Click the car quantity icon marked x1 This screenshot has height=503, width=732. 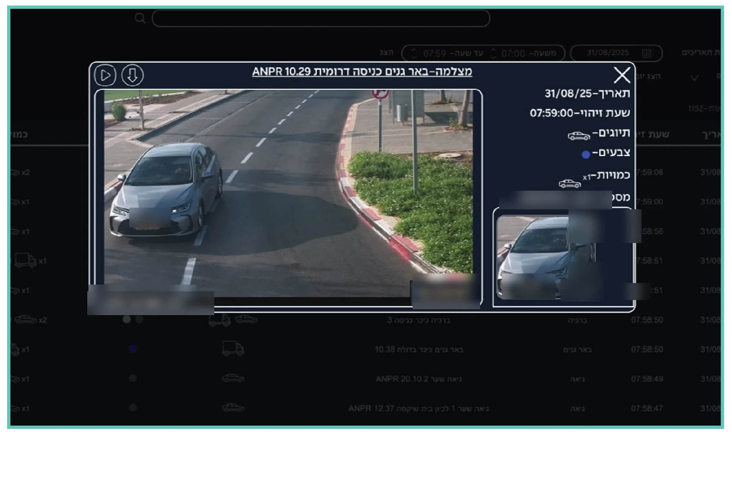click(570, 184)
